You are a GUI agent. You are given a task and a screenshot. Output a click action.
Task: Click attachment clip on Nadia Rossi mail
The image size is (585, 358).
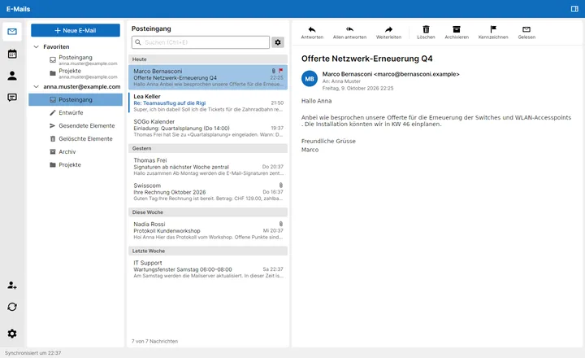pos(281,224)
